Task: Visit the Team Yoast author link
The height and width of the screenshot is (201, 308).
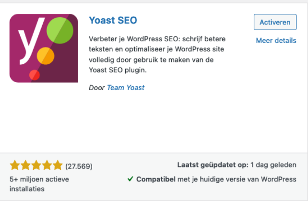Action: pos(126,88)
